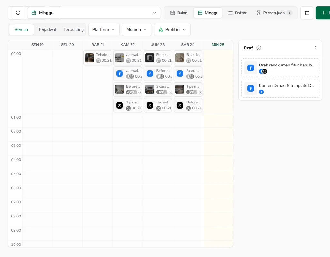The height and width of the screenshot is (257, 330).
Task: Select the Minggu view tab
Action: 208,13
